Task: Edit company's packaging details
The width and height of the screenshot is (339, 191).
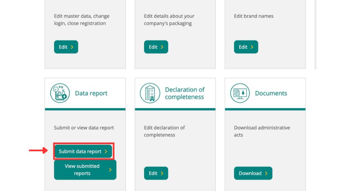Action: tap(156, 47)
